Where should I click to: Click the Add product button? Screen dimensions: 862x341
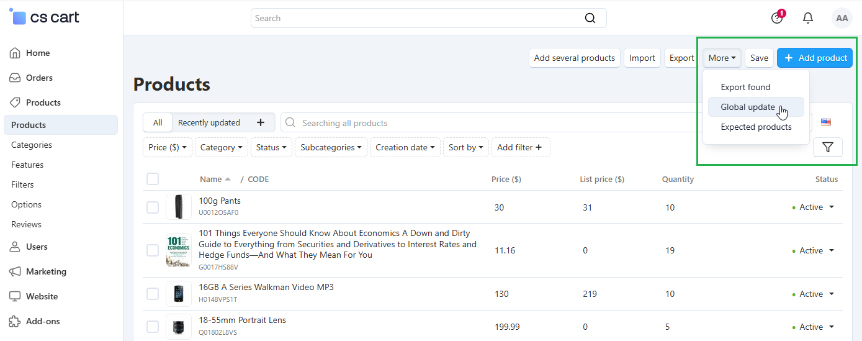click(815, 58)
